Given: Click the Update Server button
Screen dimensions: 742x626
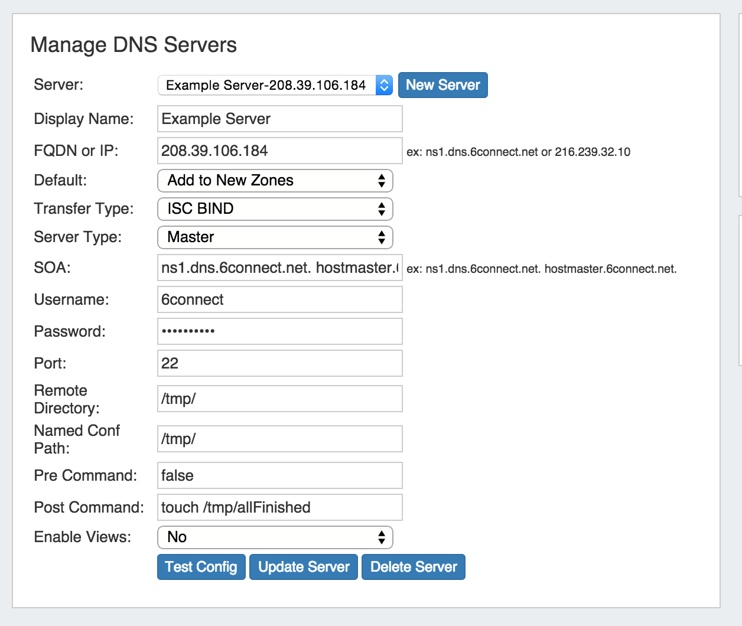Looking at the screenshot, I should (x=304, y=567).
